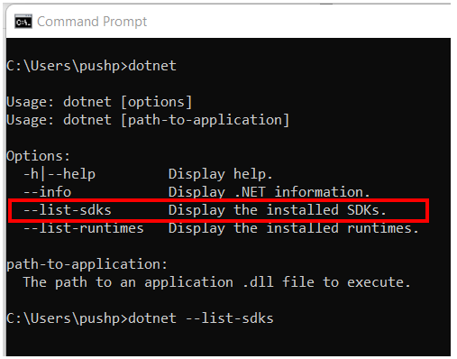457x359 pixels.
Task: Click the Usage: dotnet [options] line
Action: pyautogui.click(x=99, y=102)
